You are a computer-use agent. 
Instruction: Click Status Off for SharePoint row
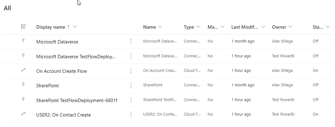coord(316,85)
